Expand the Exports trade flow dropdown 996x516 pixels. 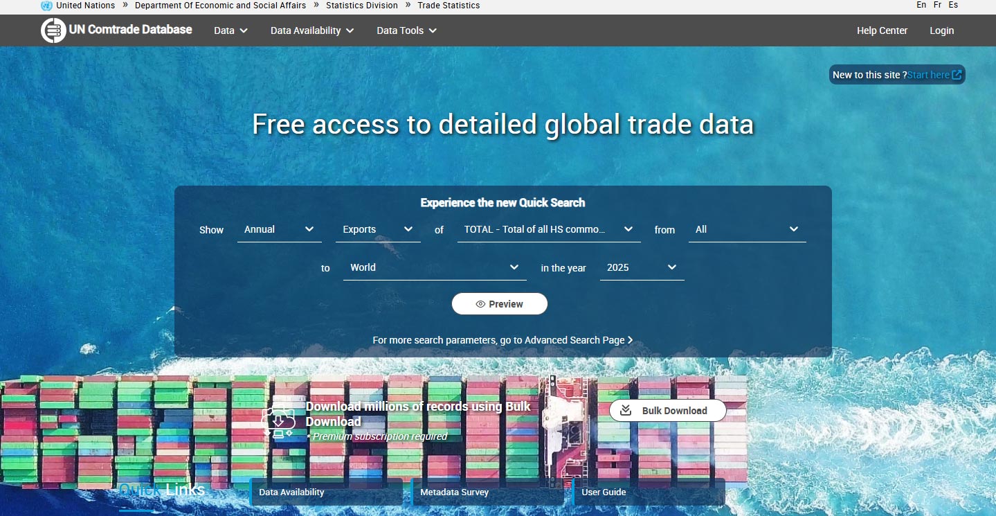[378, 229]
